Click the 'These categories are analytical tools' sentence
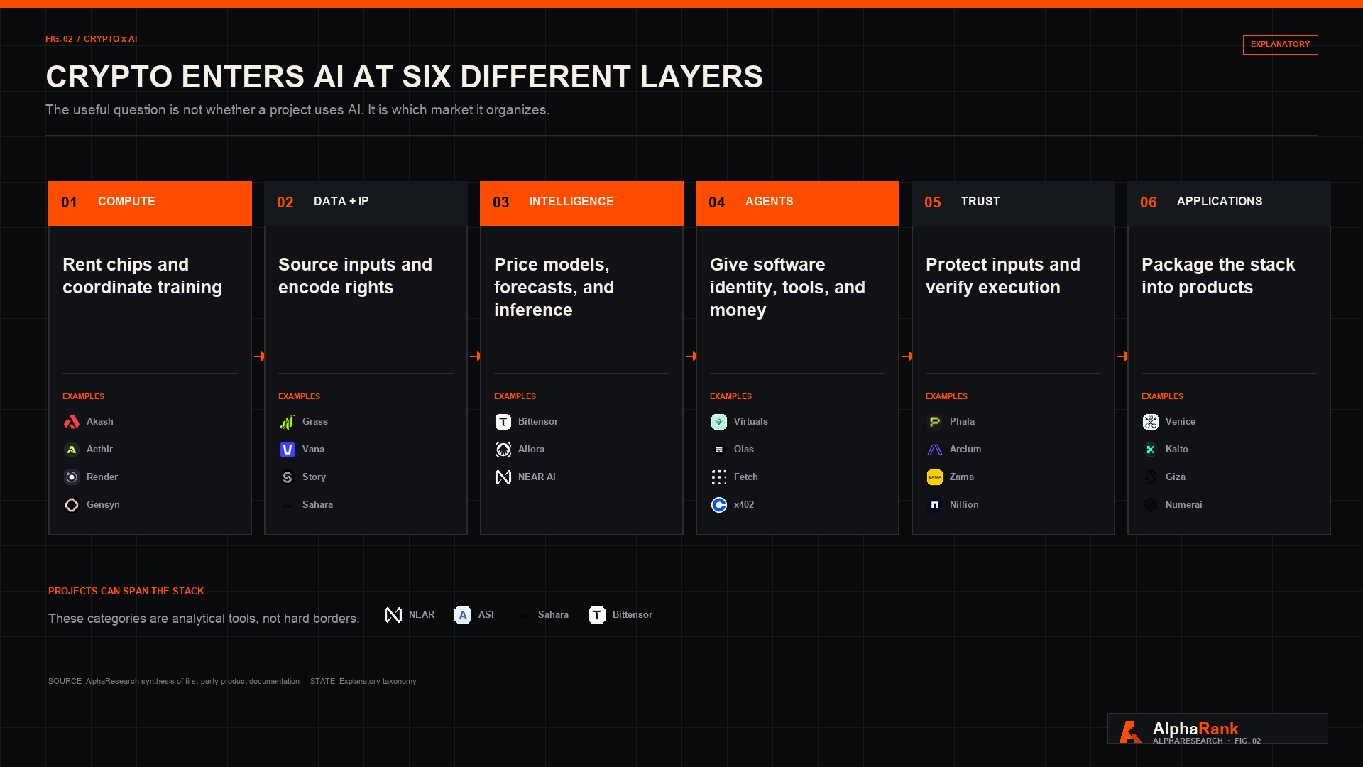The image size is (1363, 767). [x=204, y=619]
